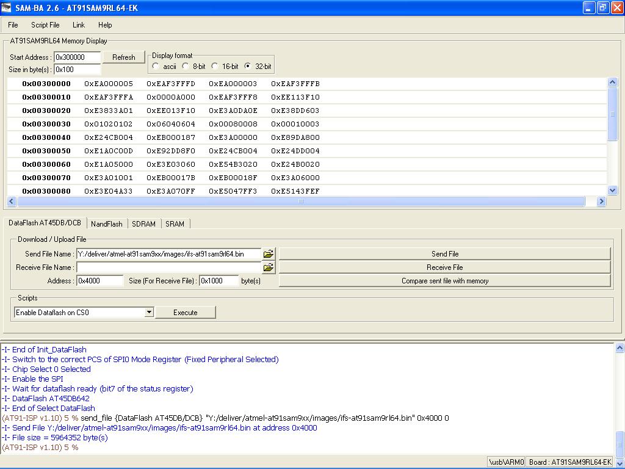Browse for the Receive File Name
Viewport: 625px width, 469px height.
tap(269, 267)
